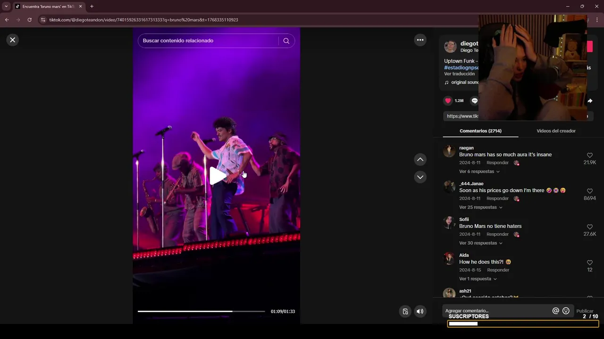The height and width of the screenshot is (339, 604).
Task: Expand Ver 25 respuestas under _444.Janae
Action: (x=481, y=207)
